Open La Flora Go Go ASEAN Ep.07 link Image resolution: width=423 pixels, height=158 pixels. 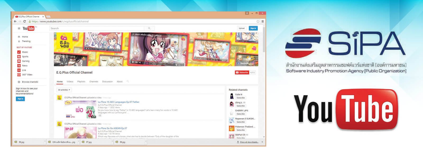click(112, 128)
